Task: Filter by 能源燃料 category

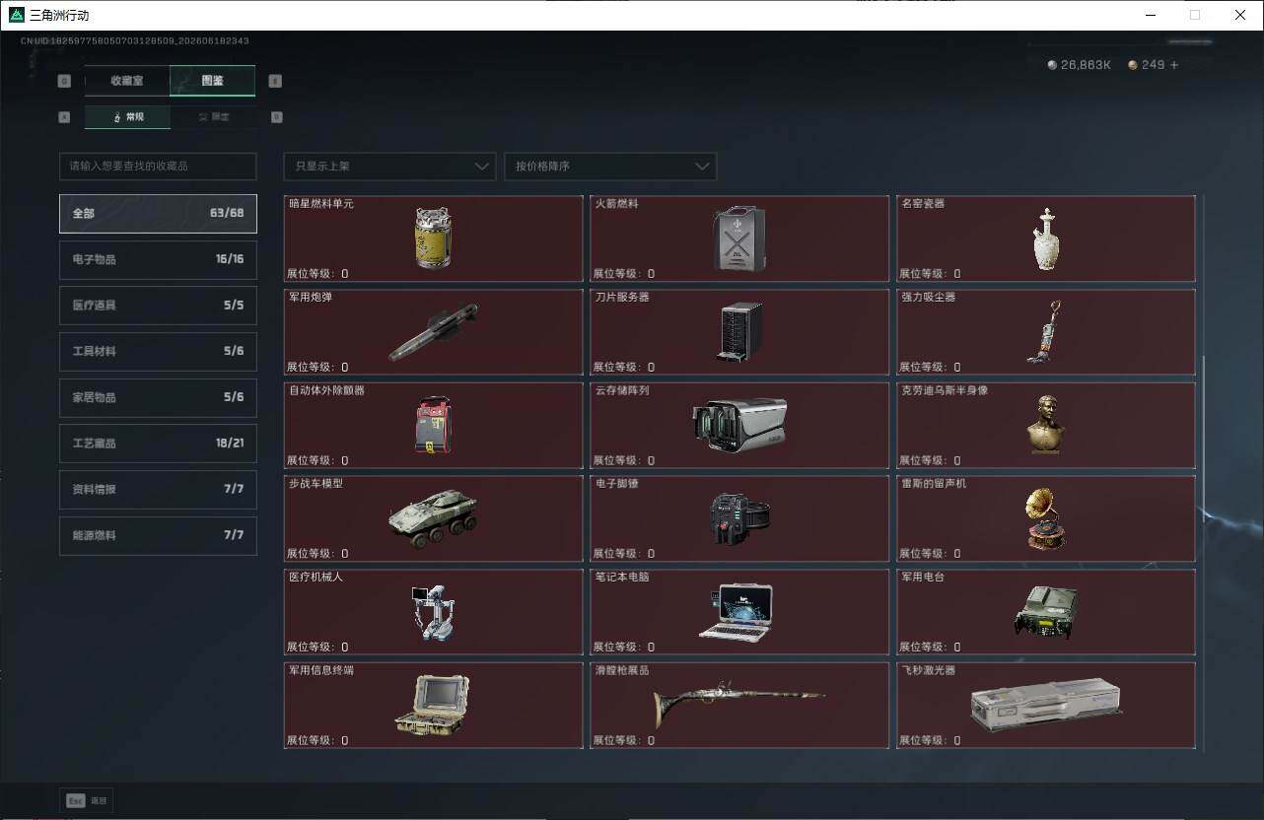Action: [158, 535]
